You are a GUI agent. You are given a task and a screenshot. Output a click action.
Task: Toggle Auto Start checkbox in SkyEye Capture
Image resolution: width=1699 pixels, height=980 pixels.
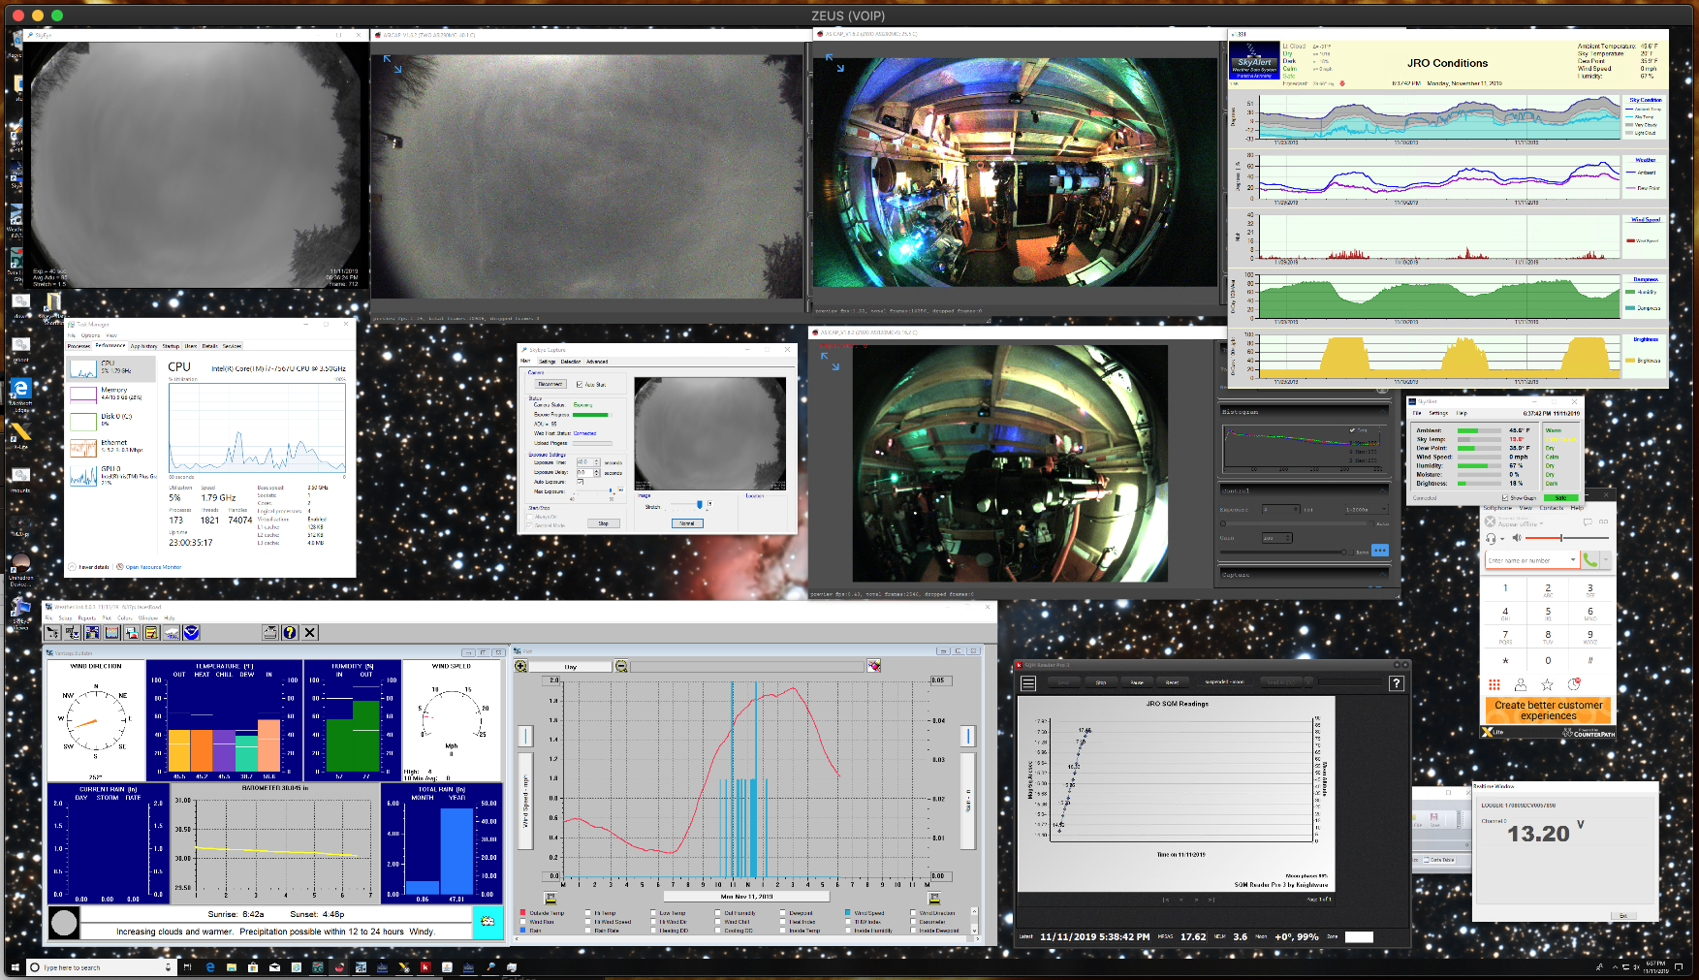pyautogui.click(x=580, y=385)
